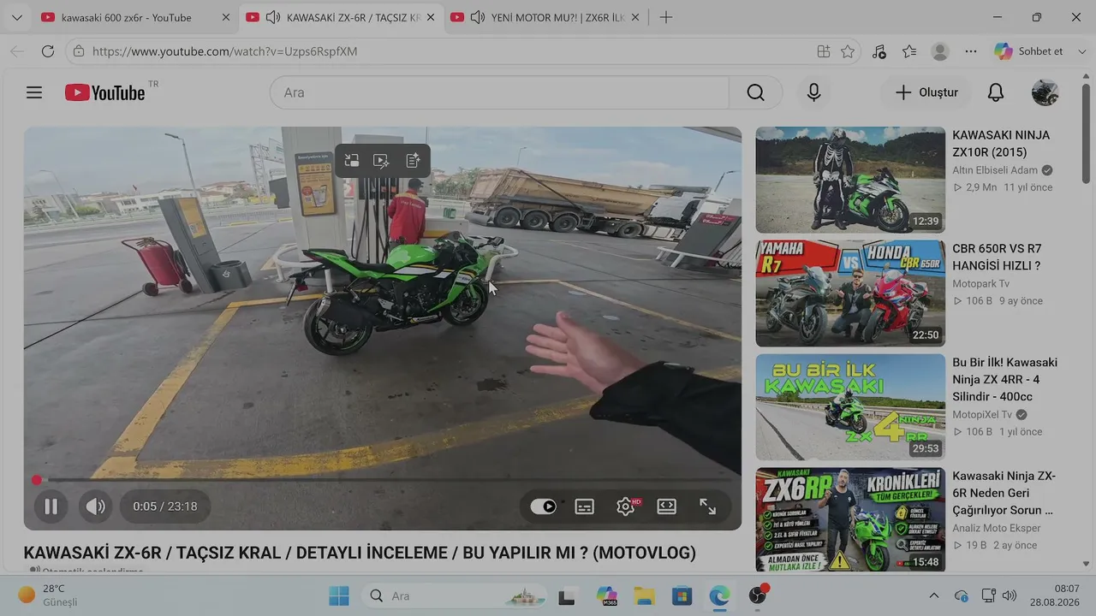Open Kawasaki Ninja ZX-6R Neden Geri Çağırılıyor title

[1004, 493]
